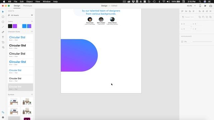Add a symbol with plus icon
Viewport: 214px width, 120px height.
pos(32,94)
